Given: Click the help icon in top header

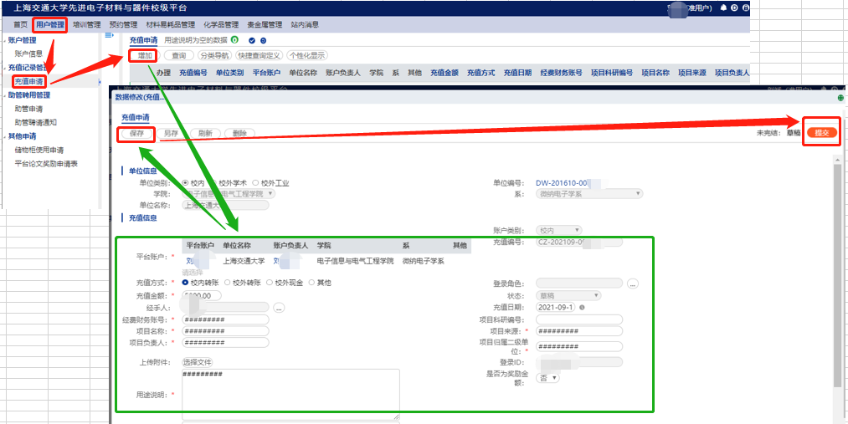Looking at the screenshot, I should 734,8.
